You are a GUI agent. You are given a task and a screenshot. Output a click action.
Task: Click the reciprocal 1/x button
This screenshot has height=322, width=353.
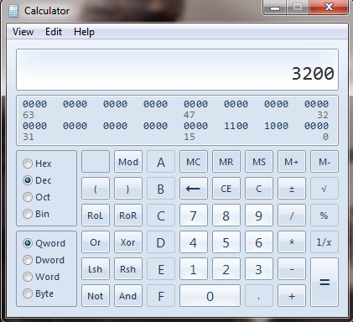point(324,242)
